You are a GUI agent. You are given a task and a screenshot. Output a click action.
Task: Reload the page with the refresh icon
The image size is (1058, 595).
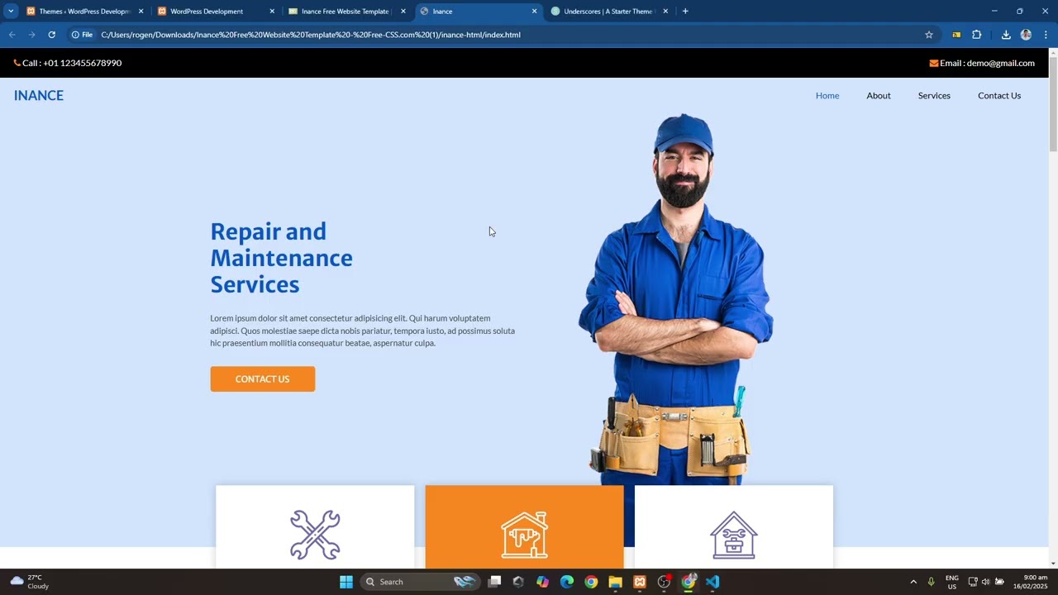point(51,35)
